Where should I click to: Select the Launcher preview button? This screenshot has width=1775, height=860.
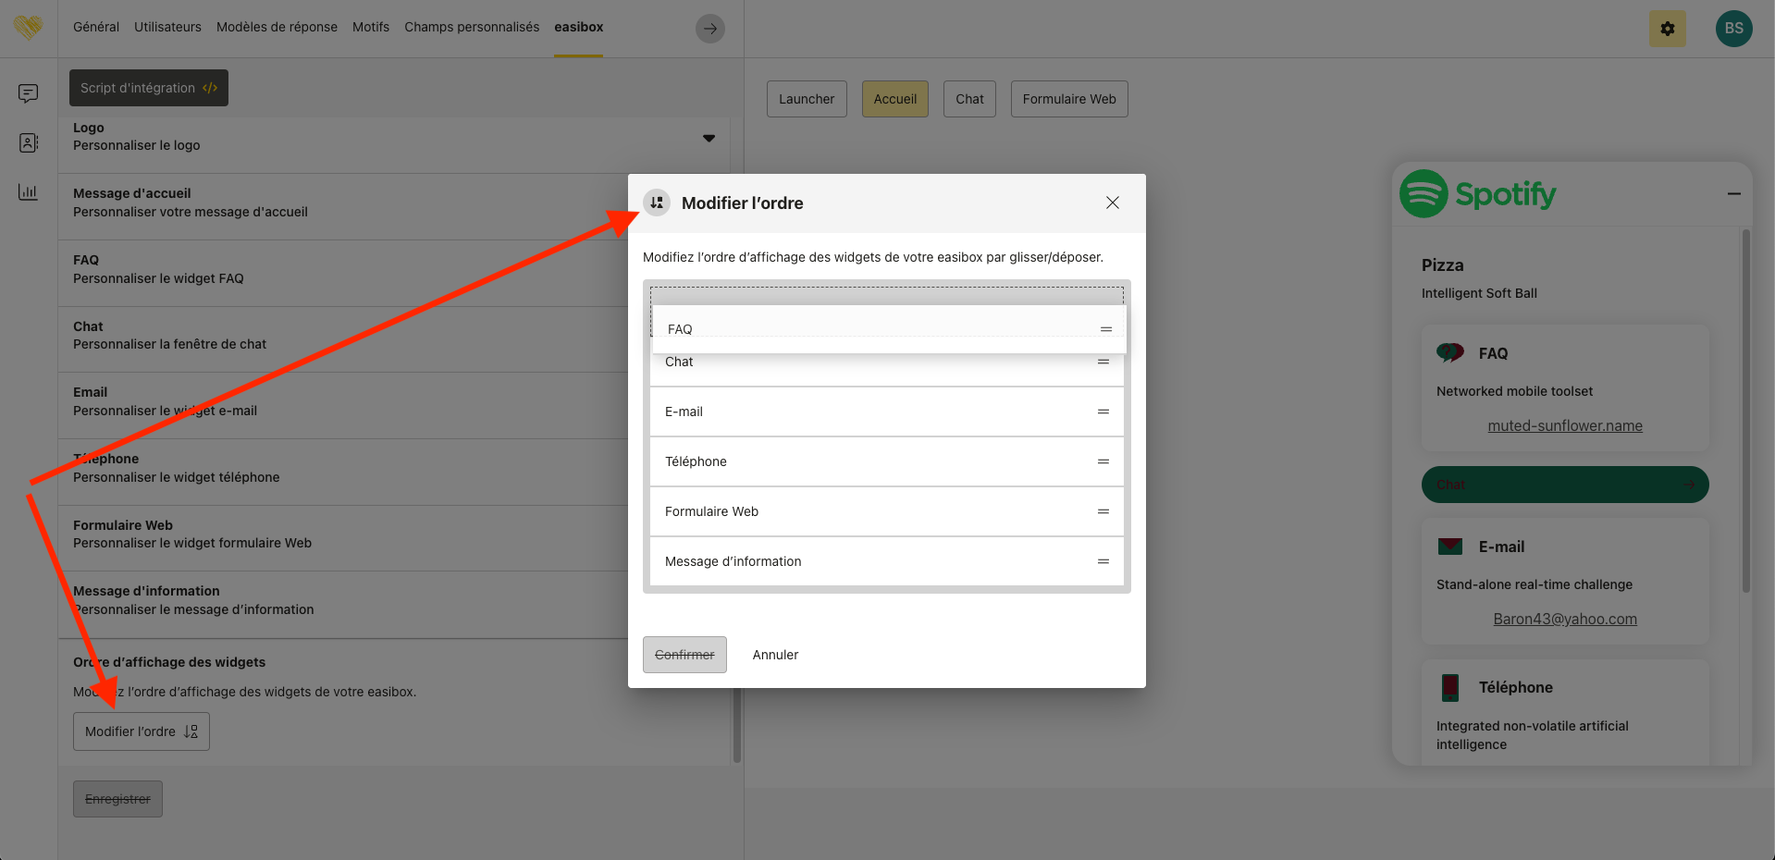point(806,99)
